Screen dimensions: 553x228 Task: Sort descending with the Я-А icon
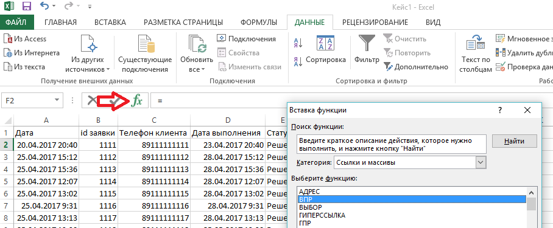298,61
